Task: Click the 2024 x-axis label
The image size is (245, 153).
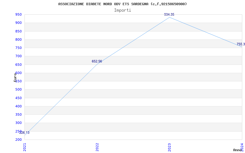Action: click(x=242, y=147)
